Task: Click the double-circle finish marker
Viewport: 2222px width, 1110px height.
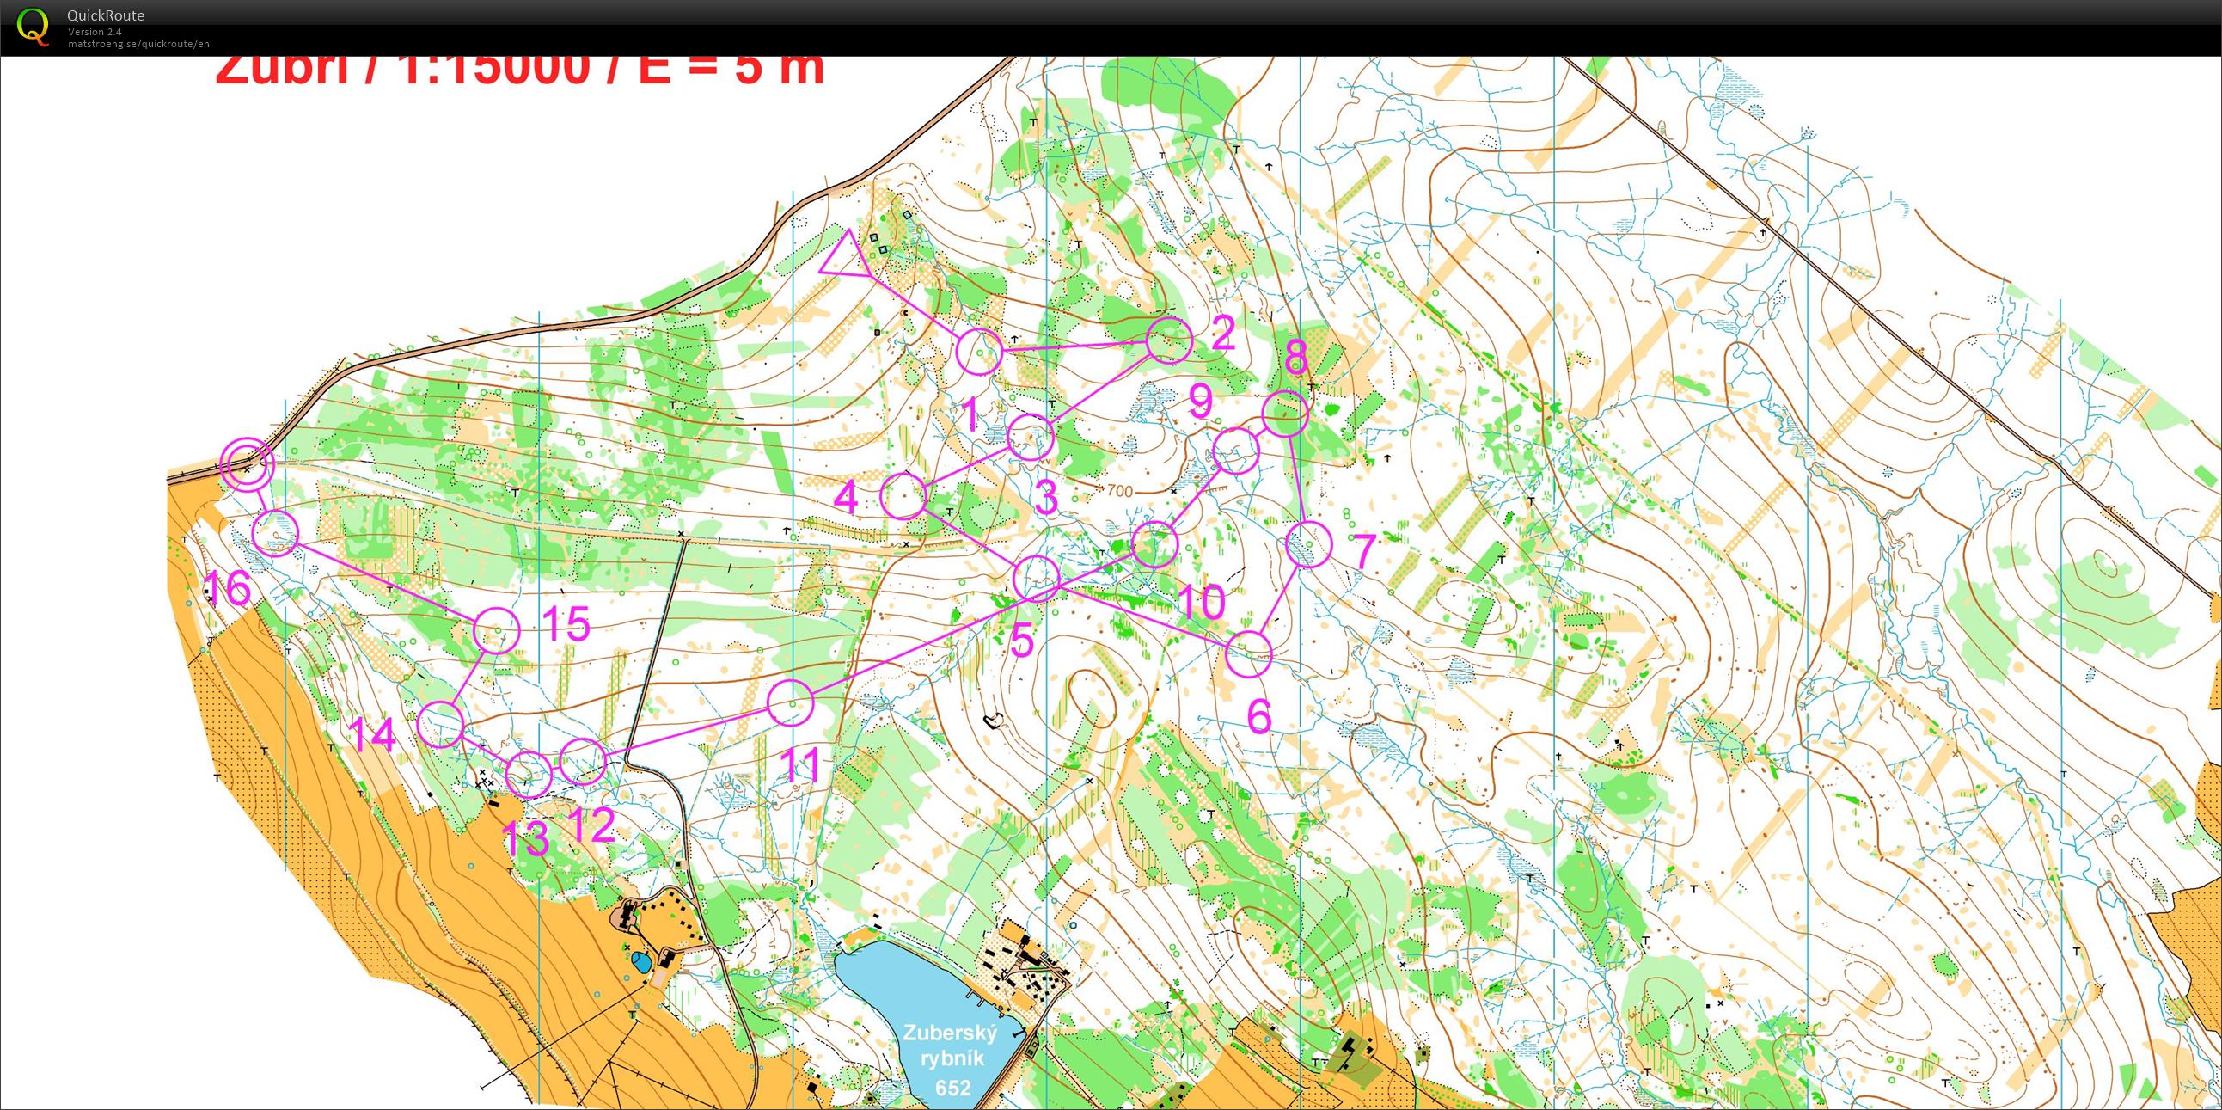Action: click(x=247, y=464)
